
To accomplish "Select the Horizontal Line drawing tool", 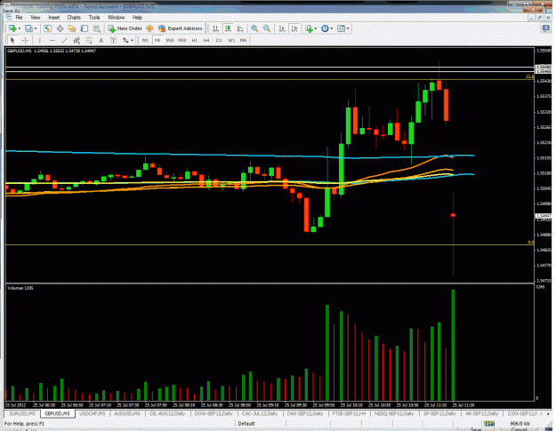I will coord(52,40).
